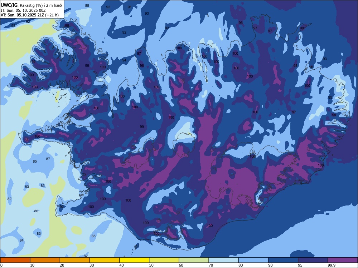Click the '94' humidity value on the map
The height and width of the screenshot is (268, 358).
pos(124,60)
